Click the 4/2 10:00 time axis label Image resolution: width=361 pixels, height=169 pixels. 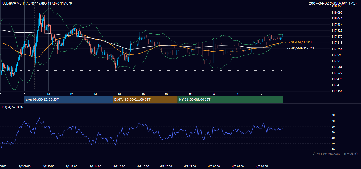48,166
